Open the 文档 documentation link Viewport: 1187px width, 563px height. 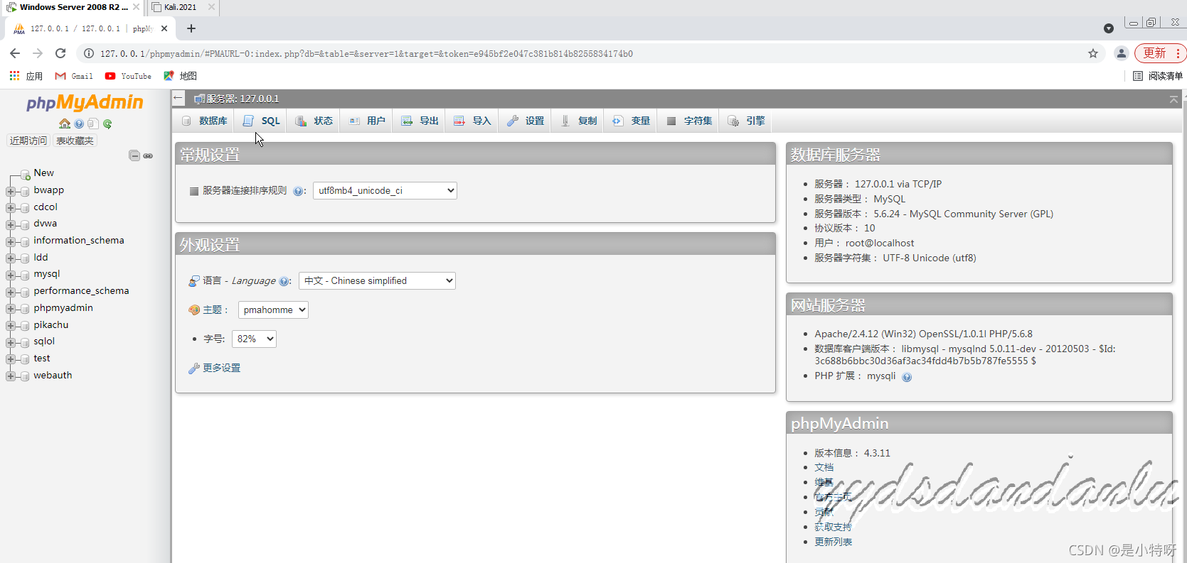point(824,467)
